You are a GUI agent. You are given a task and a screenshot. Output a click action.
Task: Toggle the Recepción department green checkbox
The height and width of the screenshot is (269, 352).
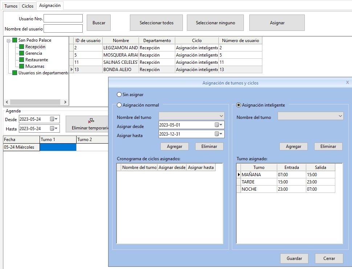(x=21, y=47)
